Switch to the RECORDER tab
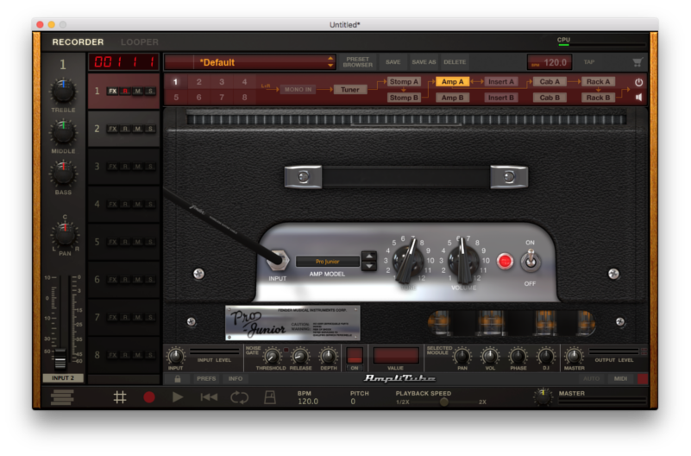 point(78,42)
